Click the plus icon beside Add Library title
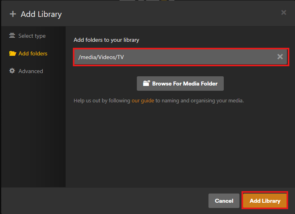This screenshot has width=295, height=214. pos(13,14)
